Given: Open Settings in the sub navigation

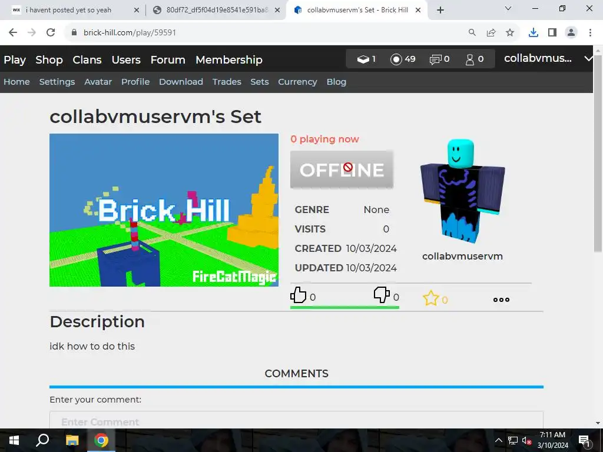Looking at the screenshot, I should (x=57, y=82).
